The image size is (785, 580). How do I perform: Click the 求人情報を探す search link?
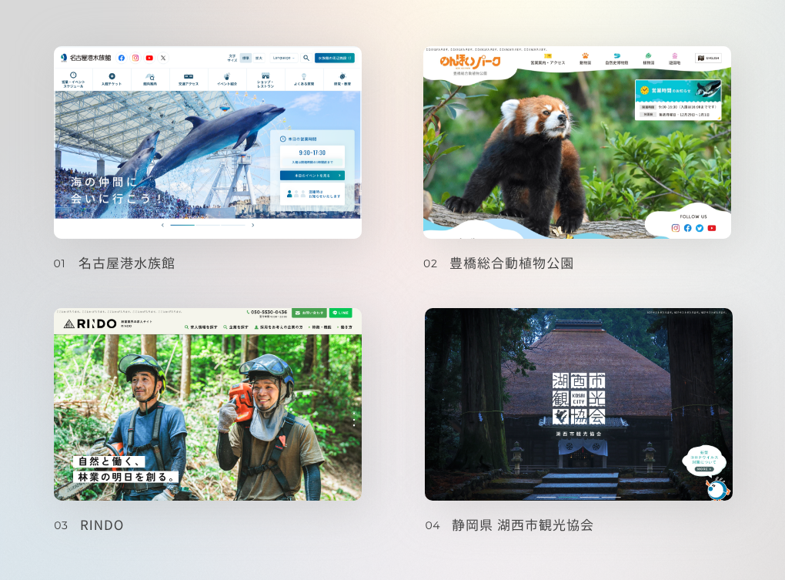pyautogui.click(x=201, y=327)
